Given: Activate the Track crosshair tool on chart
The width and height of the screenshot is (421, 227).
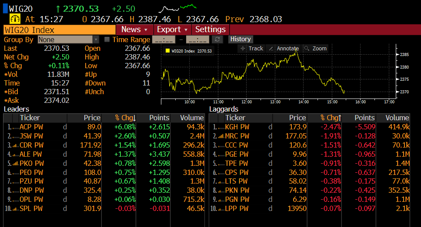Looking at the screenshot, I should [251, 49].
